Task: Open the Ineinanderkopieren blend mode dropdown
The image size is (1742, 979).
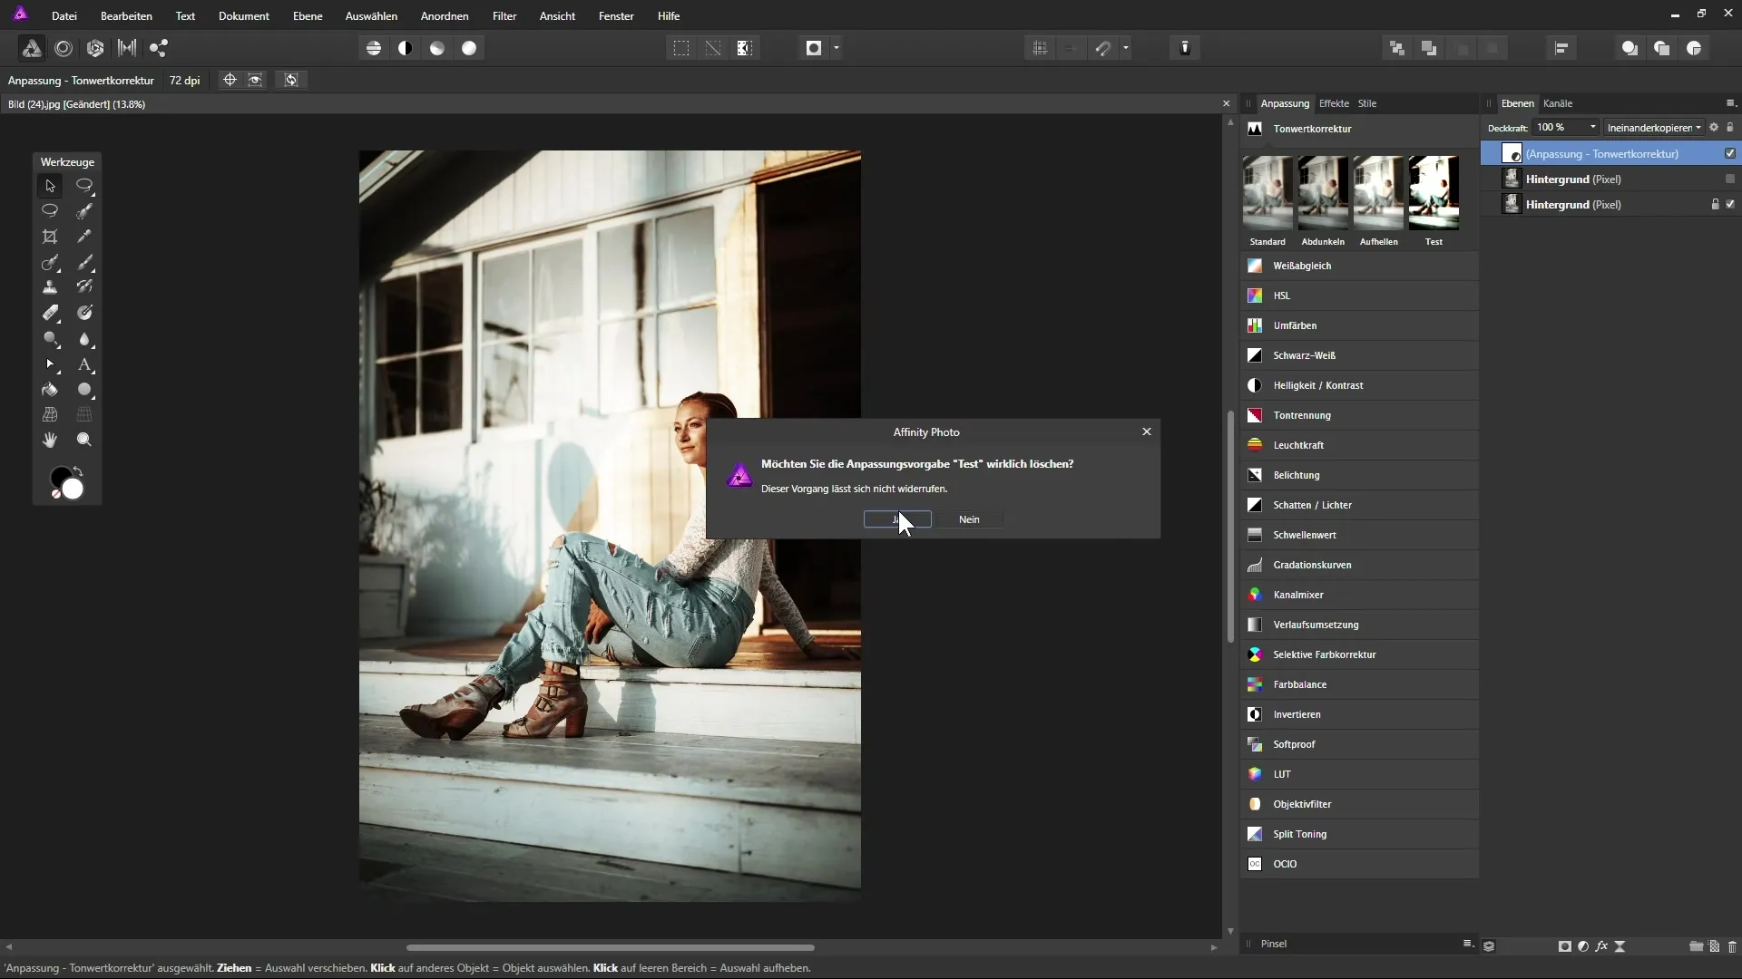Action: coord(1654,128)
